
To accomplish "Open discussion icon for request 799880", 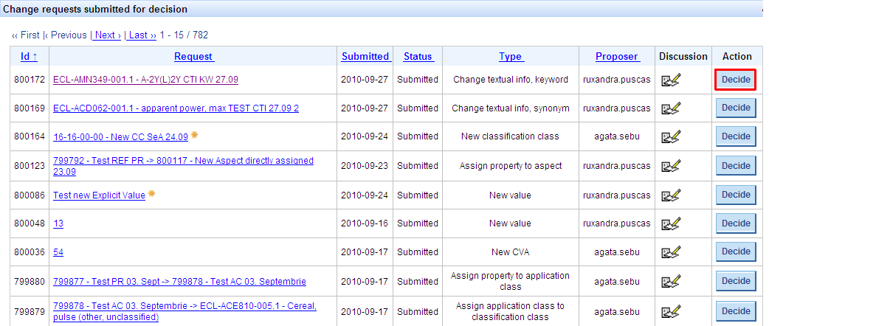I will [670, 282].
